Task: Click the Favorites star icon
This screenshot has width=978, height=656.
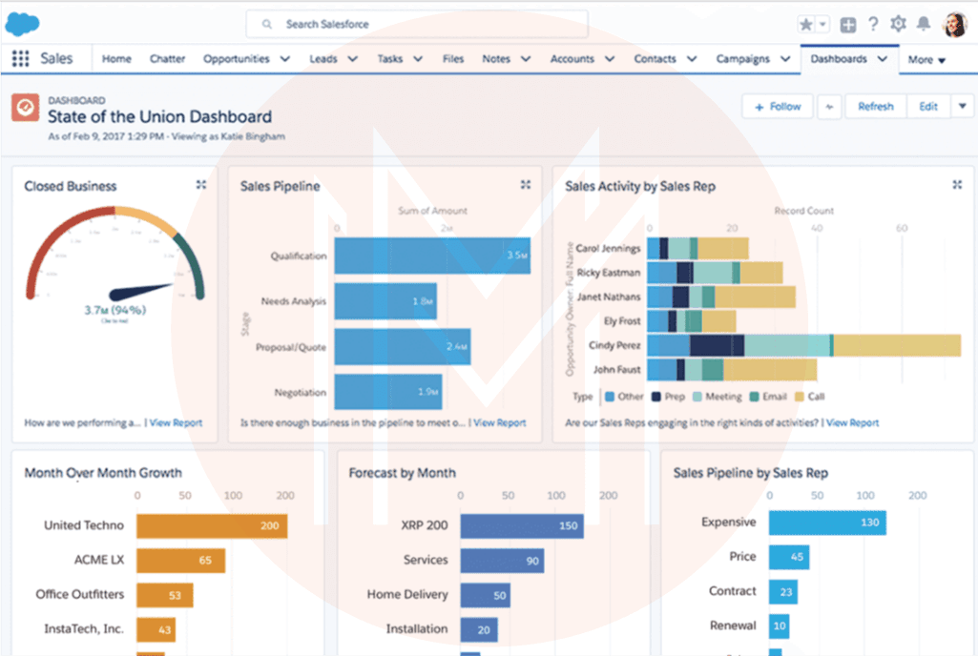Action: pos(806,25)
